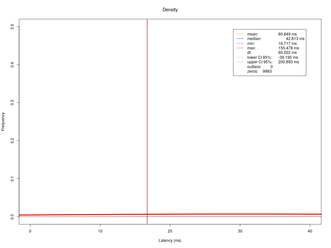331x248 pixels.
Task: Click the light red min legend swatch
Action: click(240, 44)
